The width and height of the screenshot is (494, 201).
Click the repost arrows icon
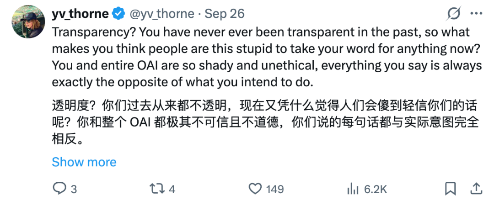coord(157,189)
